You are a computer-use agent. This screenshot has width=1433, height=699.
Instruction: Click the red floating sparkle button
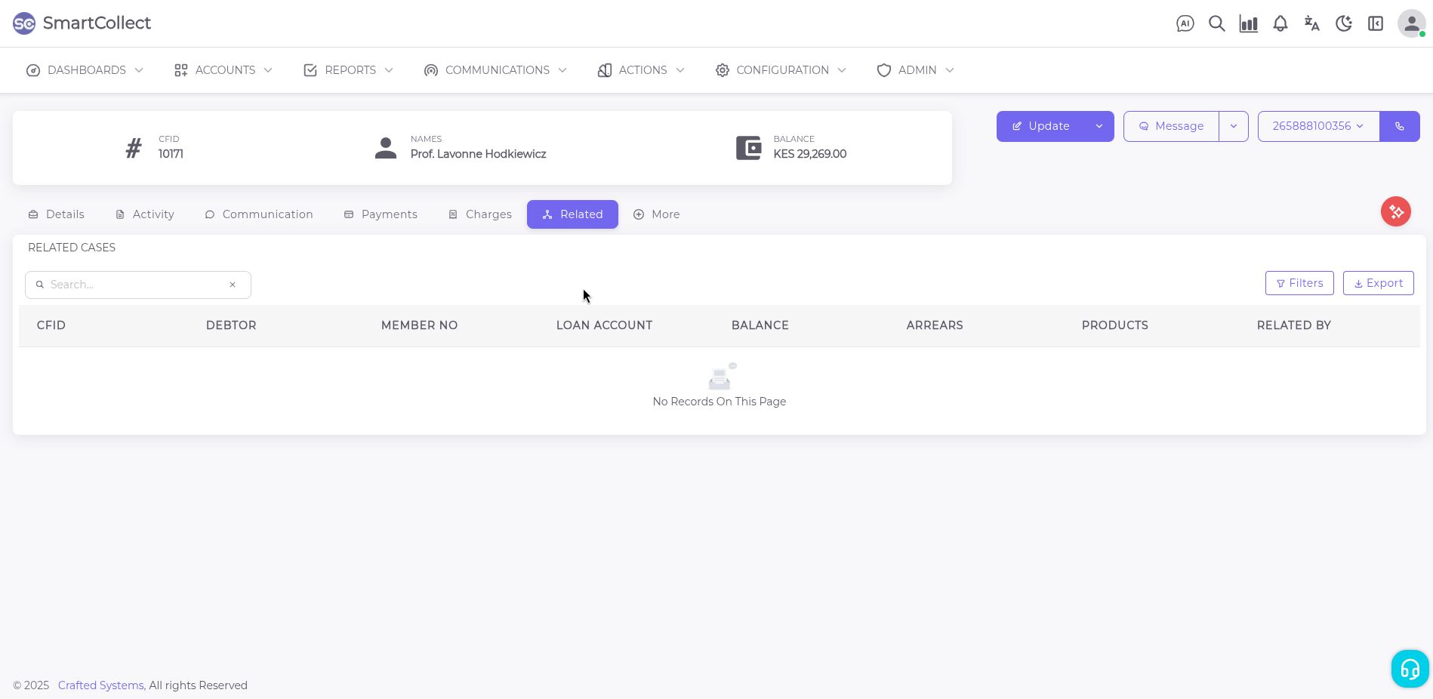click(x=1395, y=211)
